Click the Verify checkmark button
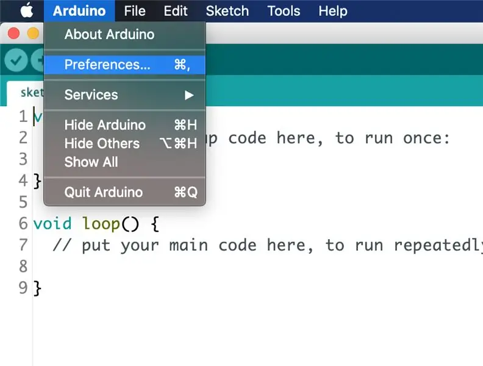Viewport: 483px width, 366px height. [x=16, y=60]
